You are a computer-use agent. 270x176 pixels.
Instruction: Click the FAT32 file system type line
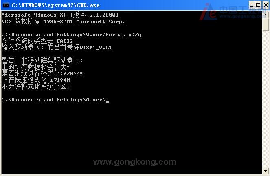(39, 41)
